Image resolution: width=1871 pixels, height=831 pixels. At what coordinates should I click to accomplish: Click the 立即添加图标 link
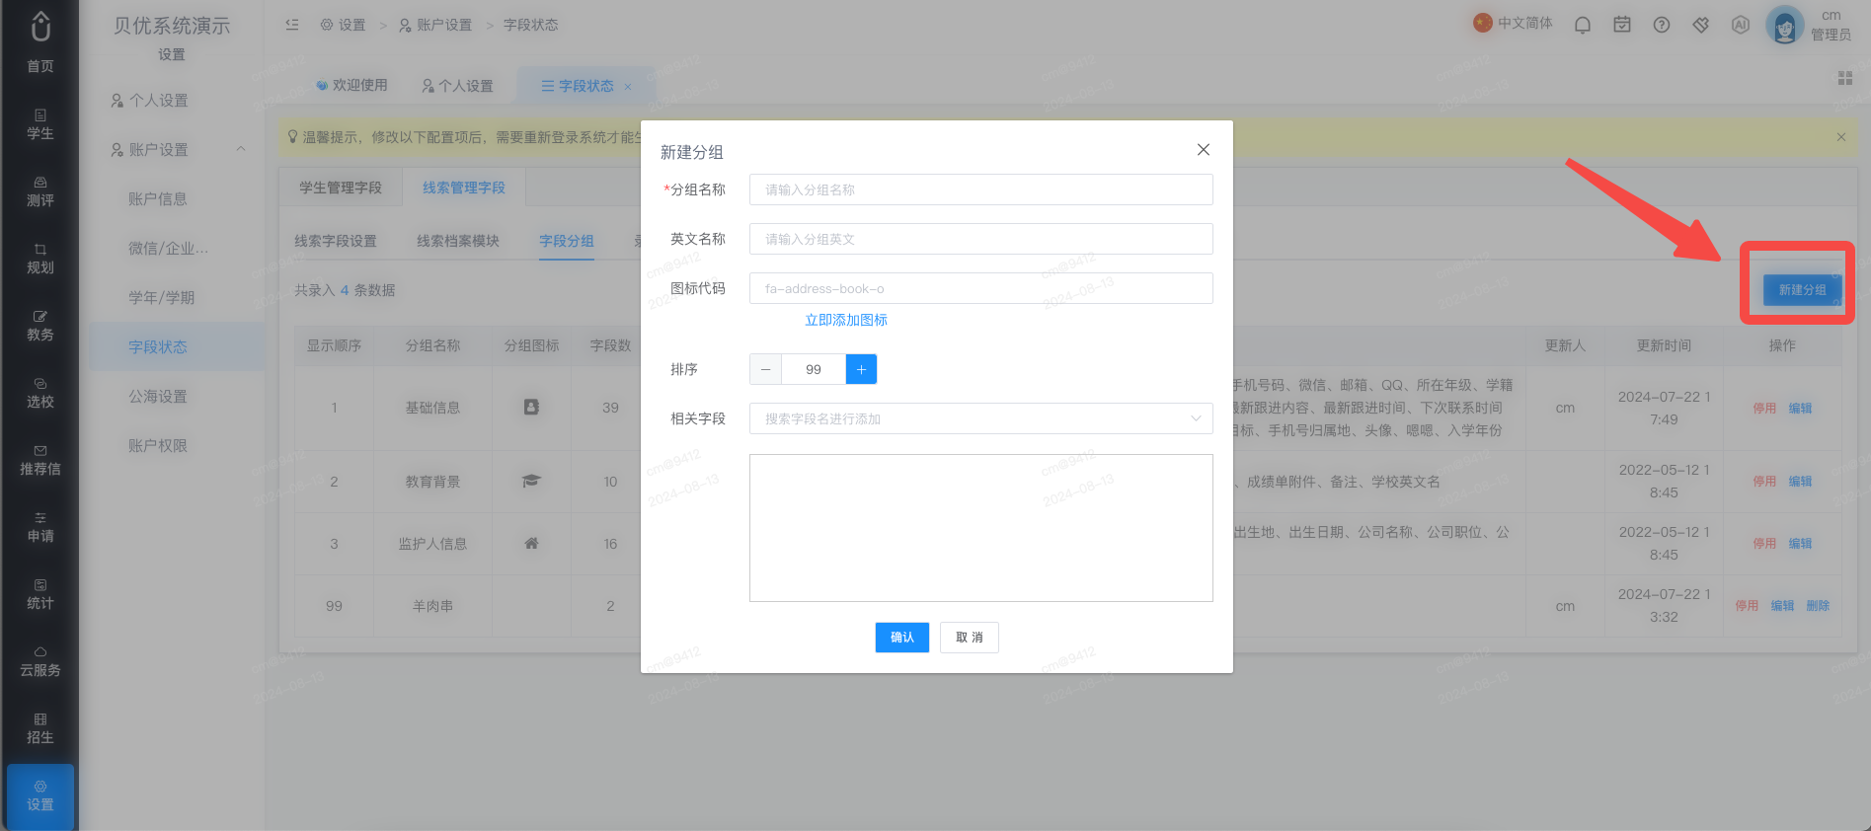846,320
